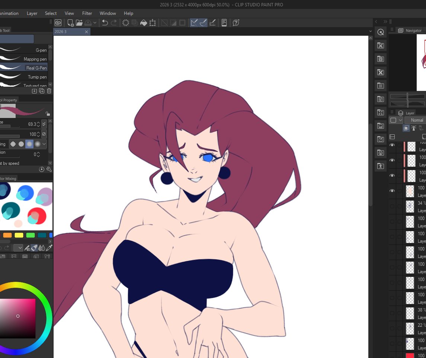Import sub tool material download icon

point(34,91)
